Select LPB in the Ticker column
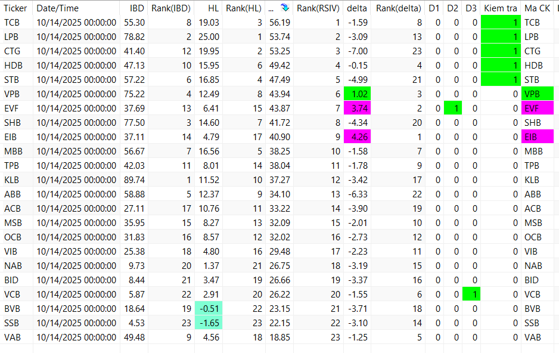The image size is (559, 353). (x=11, y=37)
